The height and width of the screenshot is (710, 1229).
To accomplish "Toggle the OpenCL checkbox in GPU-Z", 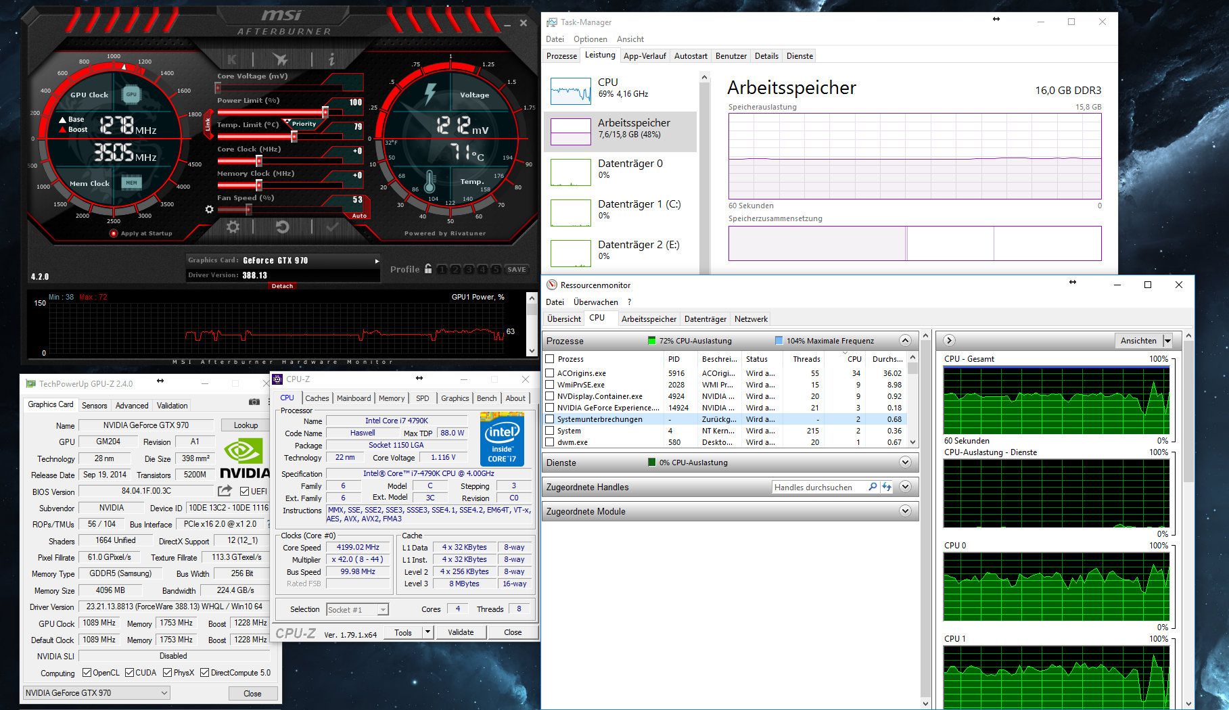I will [x=87, y=673].
